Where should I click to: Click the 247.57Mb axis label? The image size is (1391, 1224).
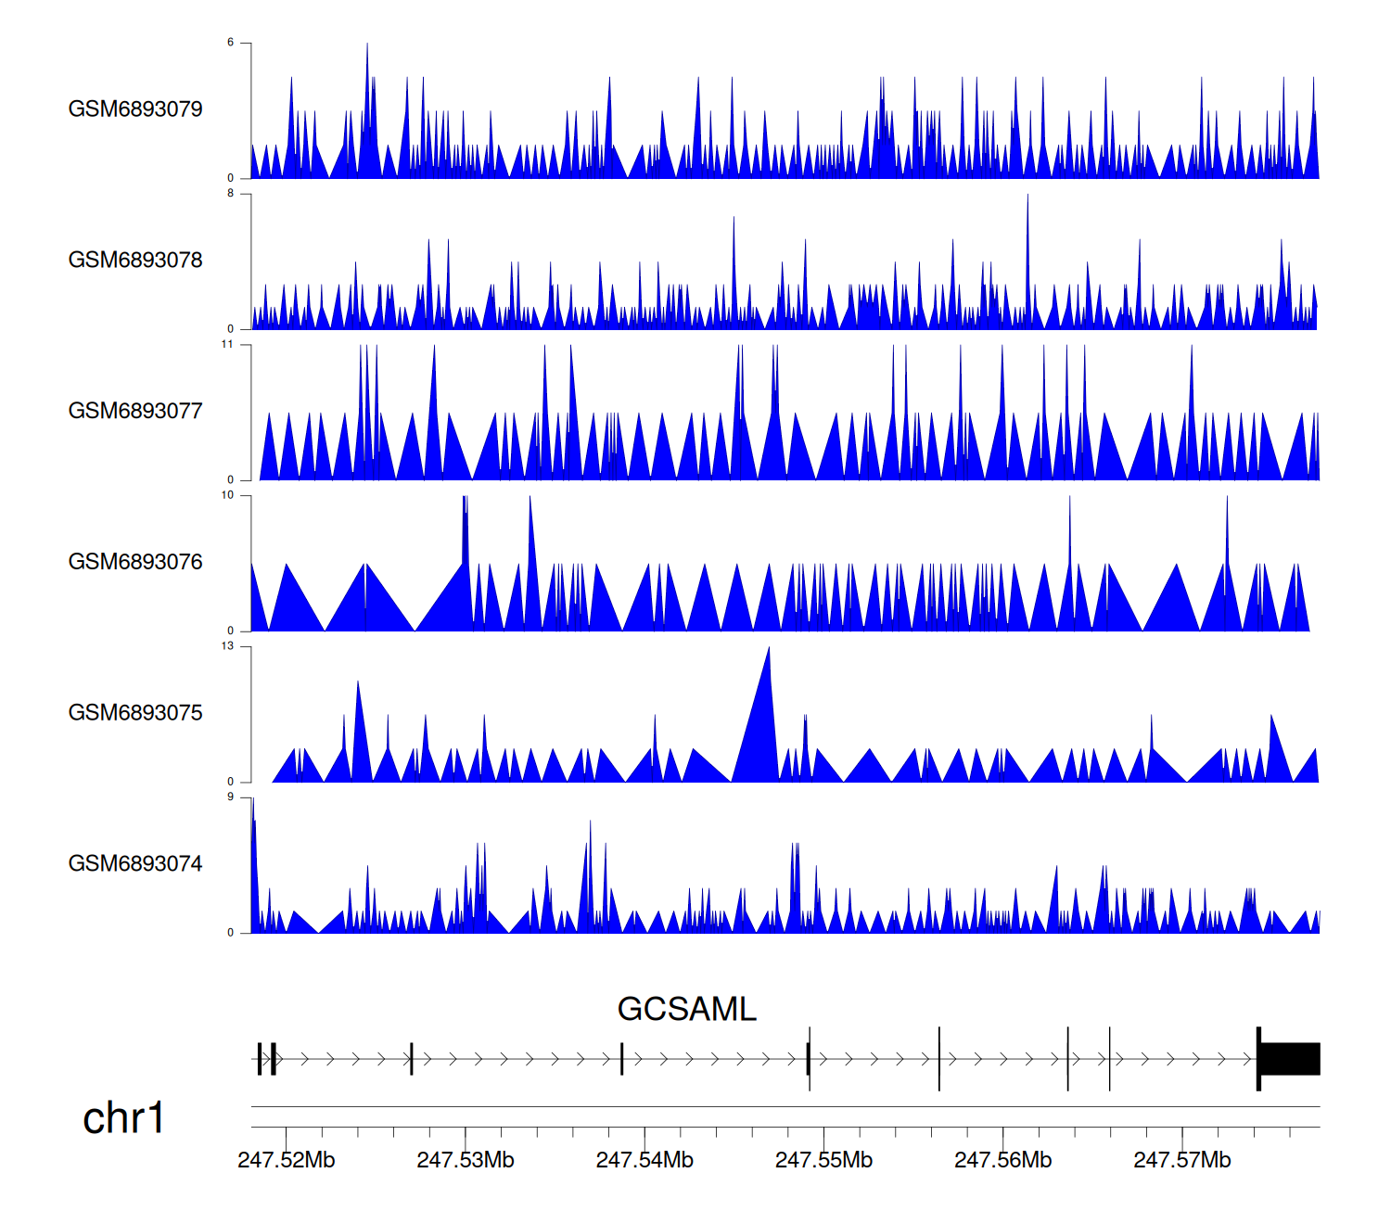[1181, 1160]
